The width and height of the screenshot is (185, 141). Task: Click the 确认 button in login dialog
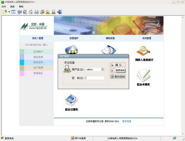(x=118, y=65)
